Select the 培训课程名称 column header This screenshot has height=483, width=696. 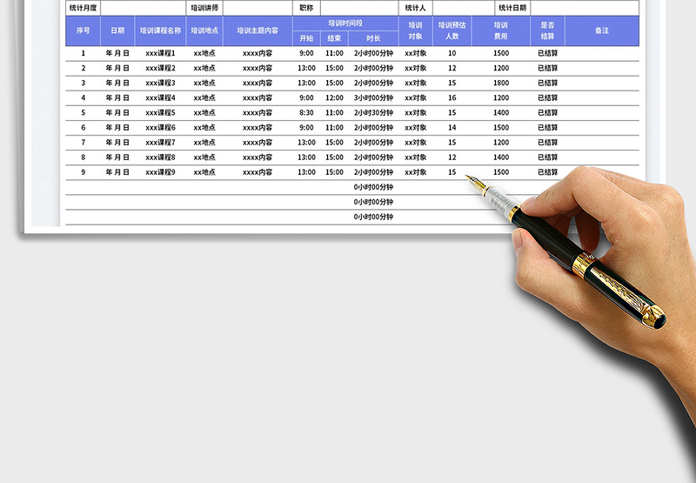161,30
